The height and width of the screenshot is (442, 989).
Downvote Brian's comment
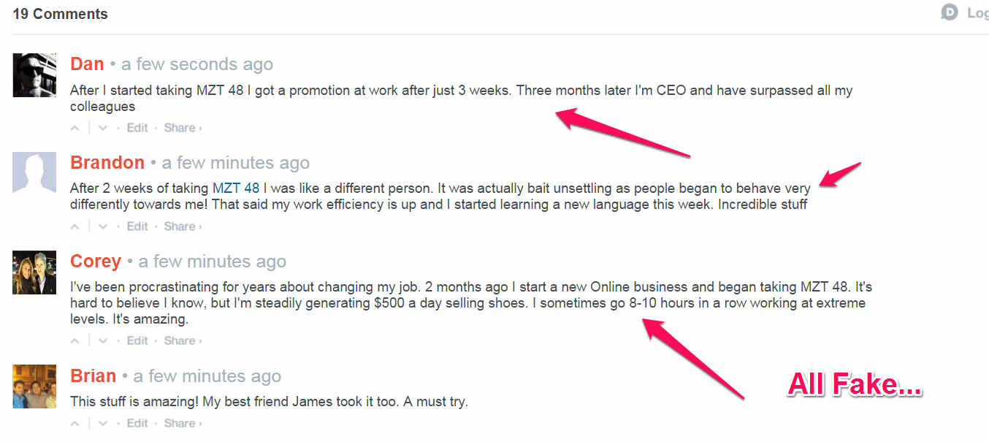coord(103,423)
